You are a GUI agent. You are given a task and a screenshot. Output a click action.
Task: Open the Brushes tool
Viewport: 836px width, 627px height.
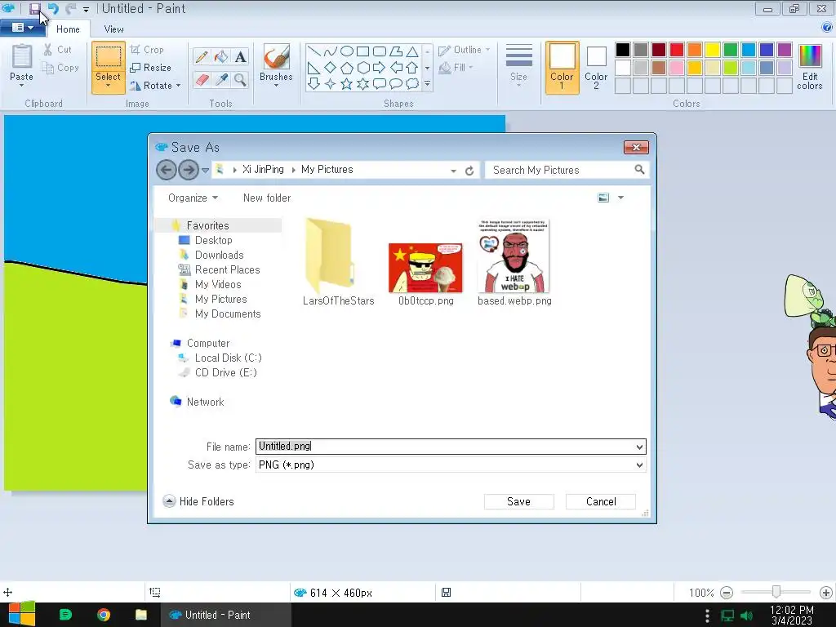coord(276,64)
